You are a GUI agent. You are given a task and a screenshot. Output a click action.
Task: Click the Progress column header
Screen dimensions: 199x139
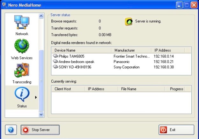[175, 89]
